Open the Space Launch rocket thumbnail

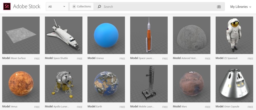coord(149,35)
